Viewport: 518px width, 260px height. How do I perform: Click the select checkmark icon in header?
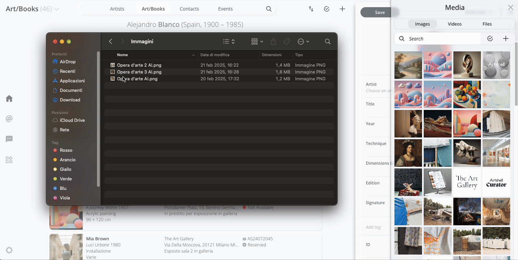pos(327,9)
